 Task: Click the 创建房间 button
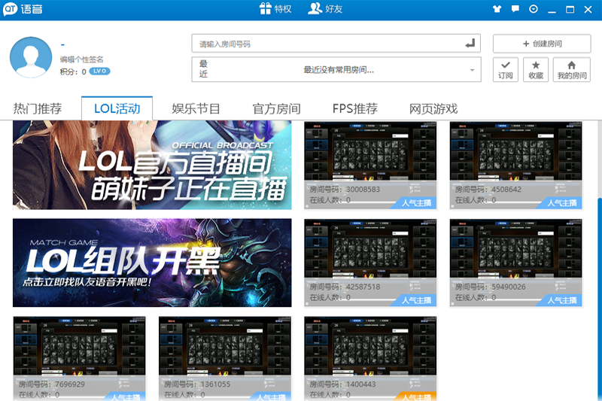tap(542, 44)
